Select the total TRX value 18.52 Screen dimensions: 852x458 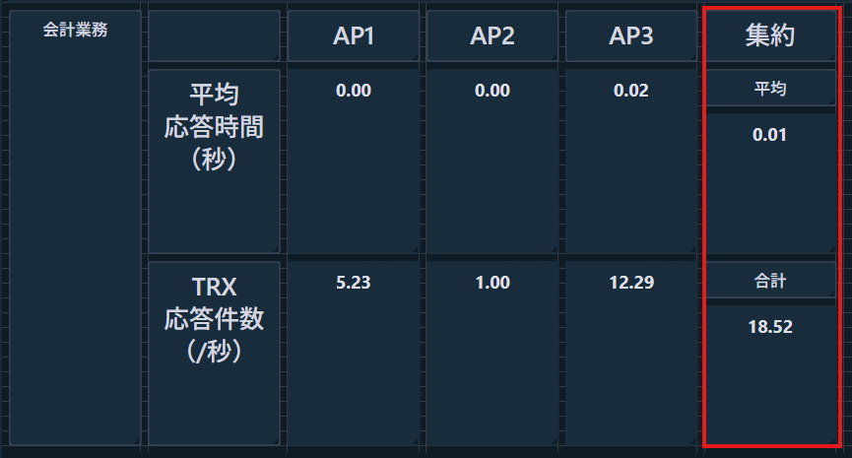769,327
